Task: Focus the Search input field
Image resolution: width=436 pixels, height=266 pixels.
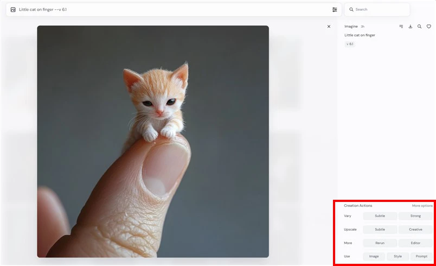Action: pyautogui.click(x=377, y=9)
